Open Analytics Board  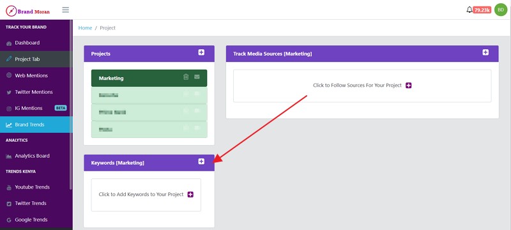coord(36,156)
